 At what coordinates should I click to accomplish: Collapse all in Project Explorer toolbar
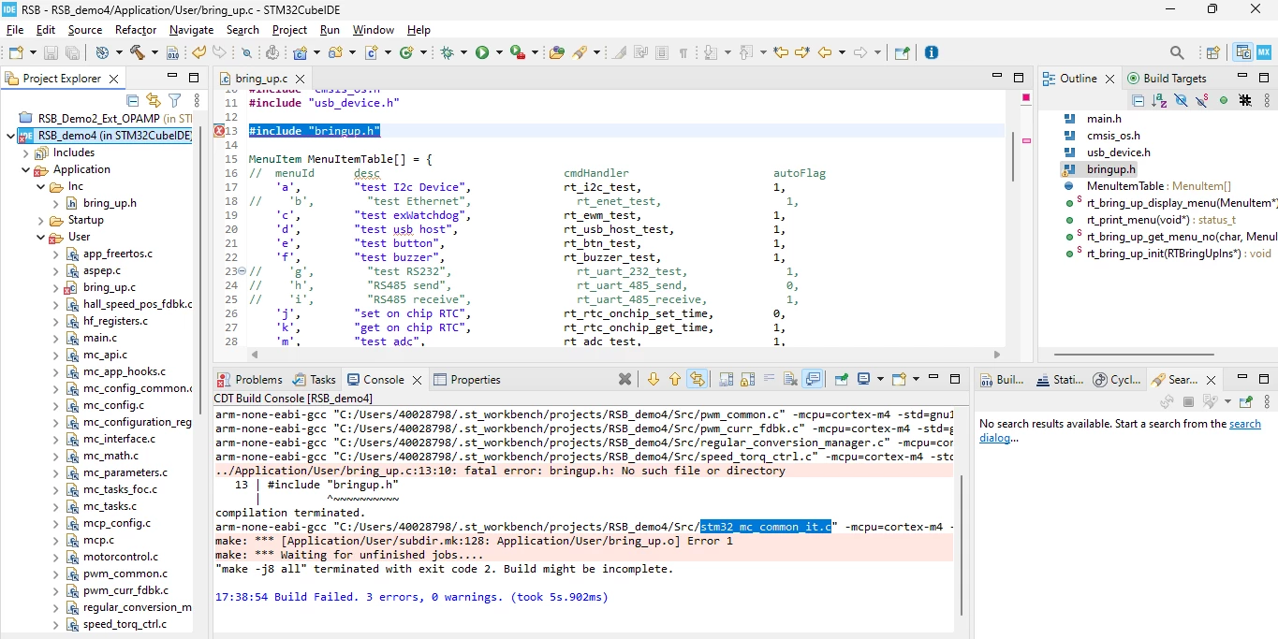click(x=132, y=100)
